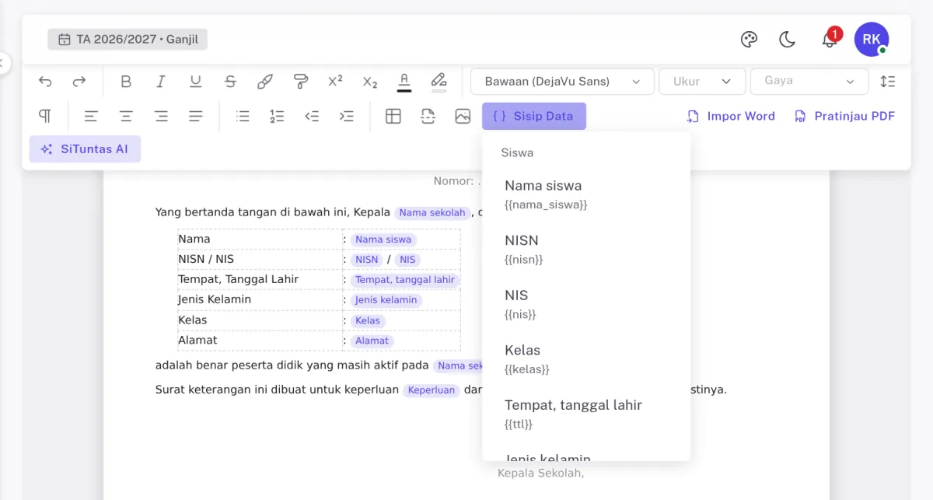933x500 pixels.
Task: Click the "Tempat, Tanggal Lahir" table cell
Action: 260,279
